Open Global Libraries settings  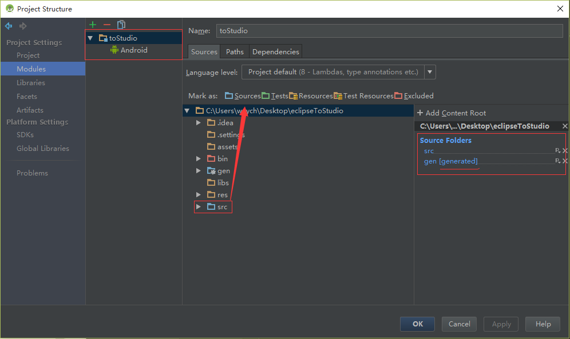point(43,149)
